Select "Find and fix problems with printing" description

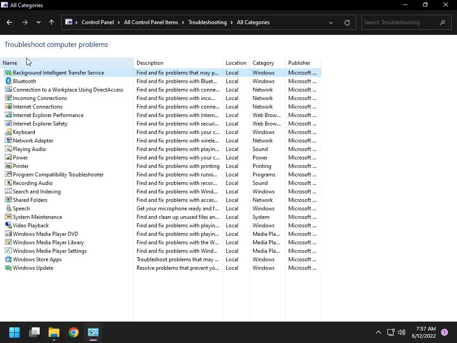point(178,166)
